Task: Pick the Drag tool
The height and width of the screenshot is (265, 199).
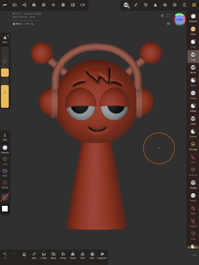Action: [193, 44]
